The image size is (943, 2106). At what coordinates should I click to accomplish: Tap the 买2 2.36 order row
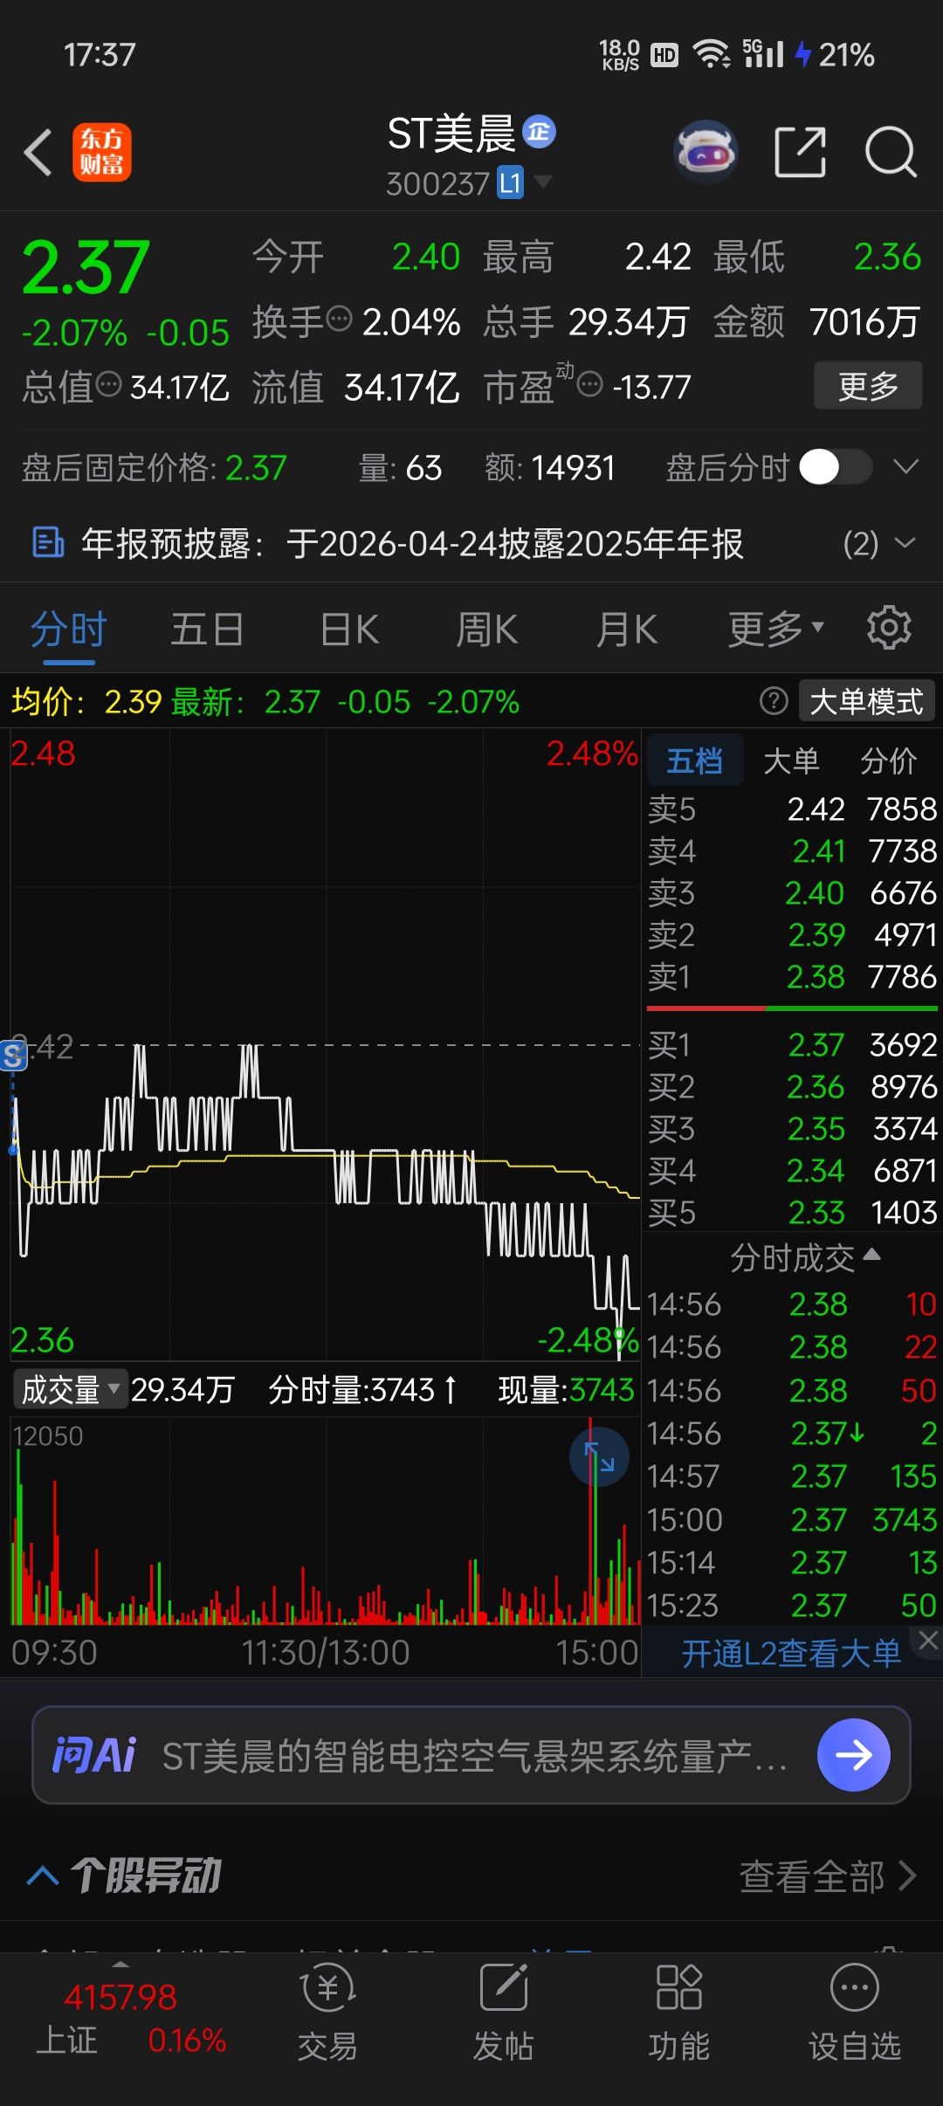pyautogui.click(x=792, y=1087)
